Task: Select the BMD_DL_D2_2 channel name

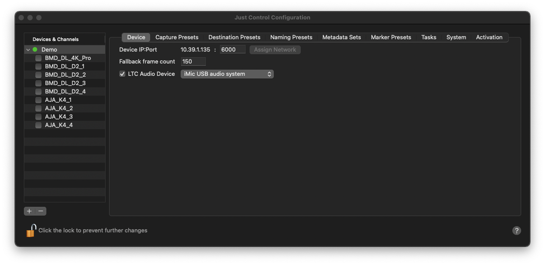Action: [65, 75]
